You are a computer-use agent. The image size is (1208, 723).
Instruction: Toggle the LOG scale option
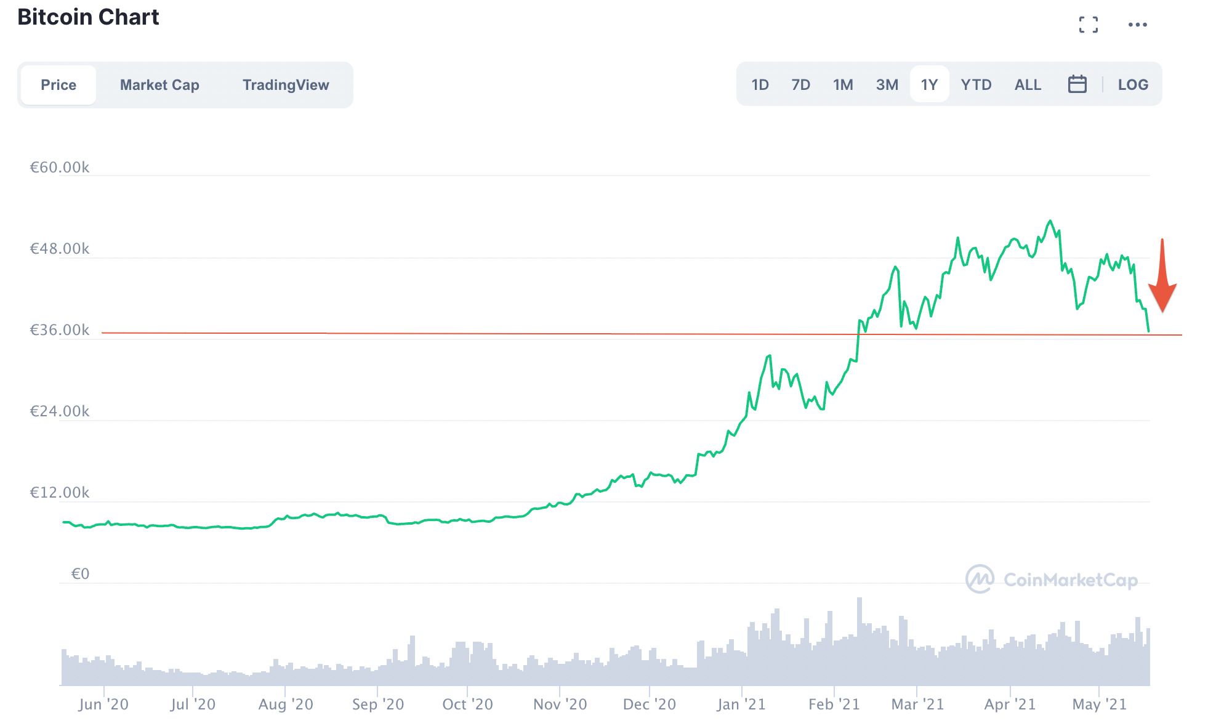(1133, 84)
